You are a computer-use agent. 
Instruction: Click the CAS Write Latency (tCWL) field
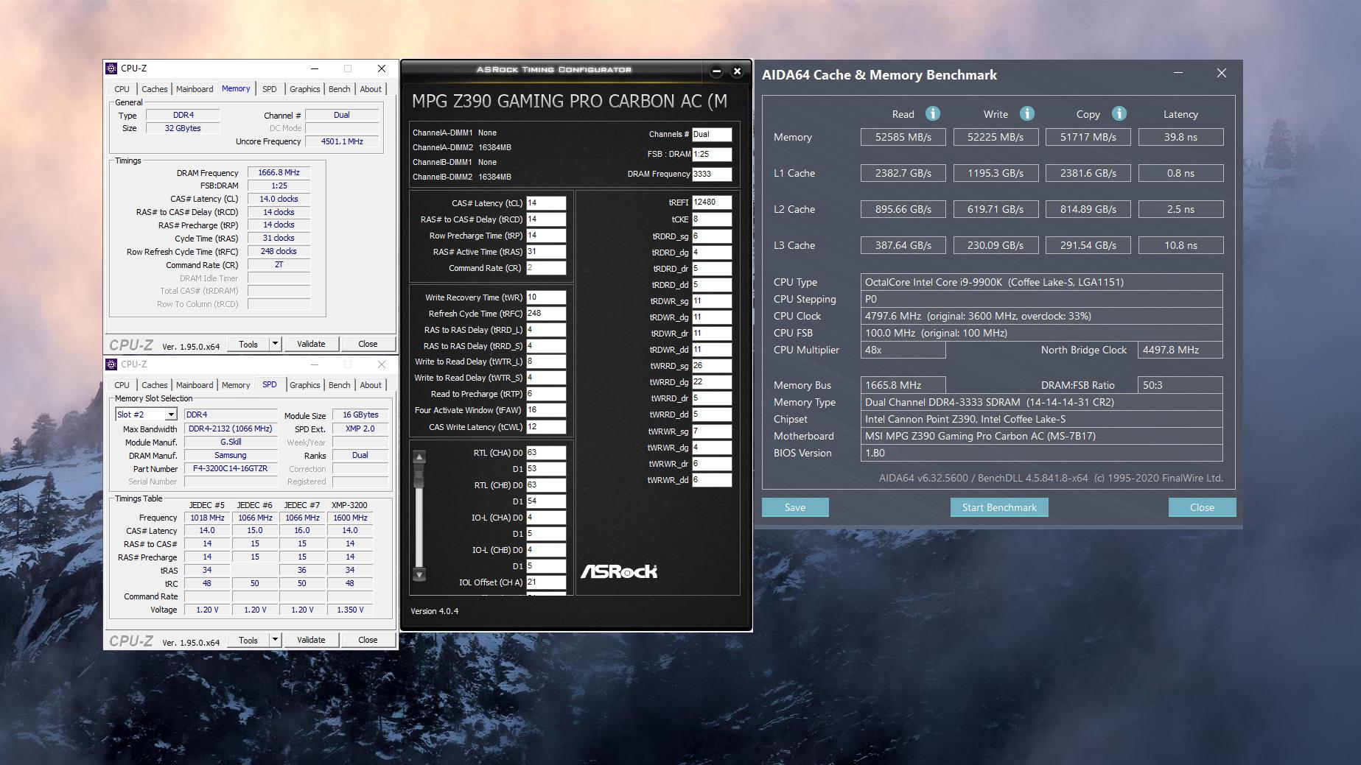(x=546, y=427)
